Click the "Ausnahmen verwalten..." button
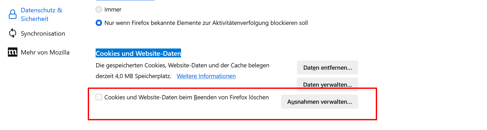This screenshot has width=487, height=130. click(x=319, y=102)
